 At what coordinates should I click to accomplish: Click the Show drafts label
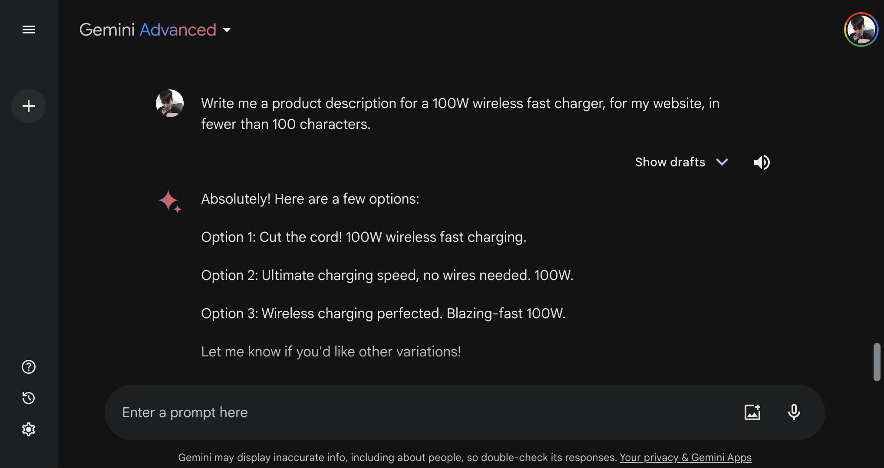[670, 162]
